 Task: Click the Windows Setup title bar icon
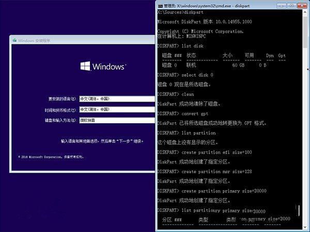pyautogui.click(x=14, y=40)
